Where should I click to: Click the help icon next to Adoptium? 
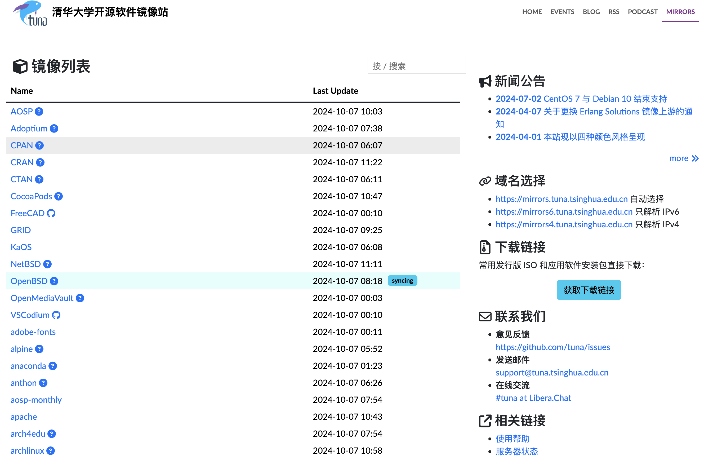[x=54, y=129]
